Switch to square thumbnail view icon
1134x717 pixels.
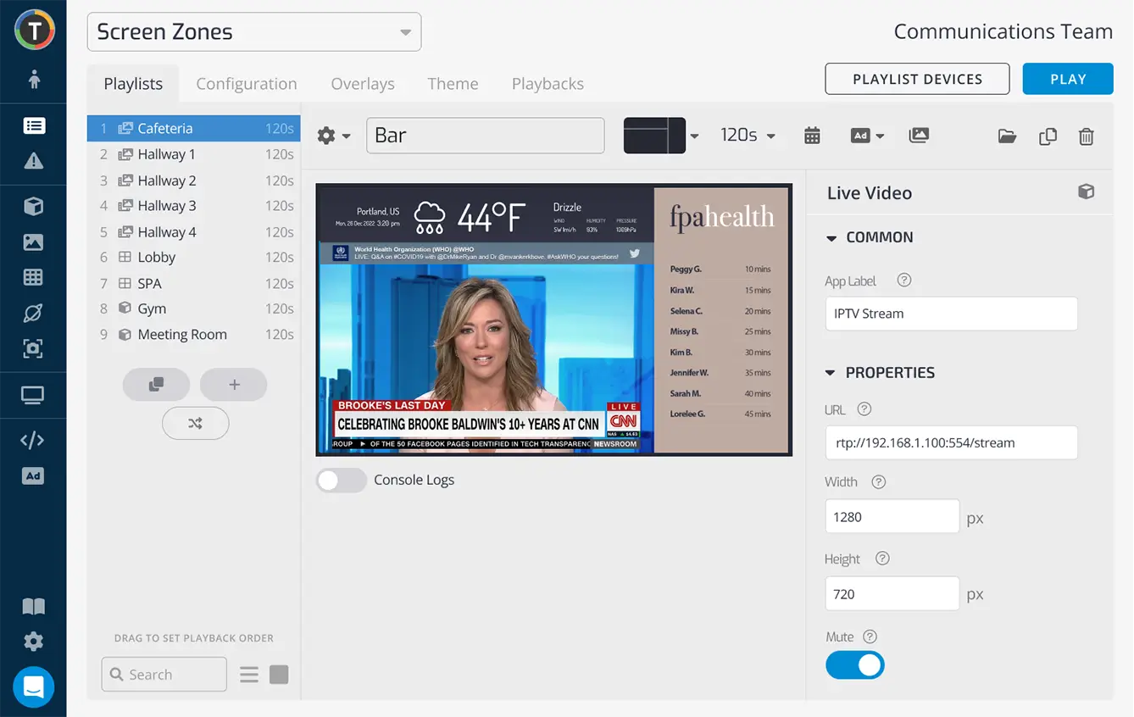[x=279, y=675]
